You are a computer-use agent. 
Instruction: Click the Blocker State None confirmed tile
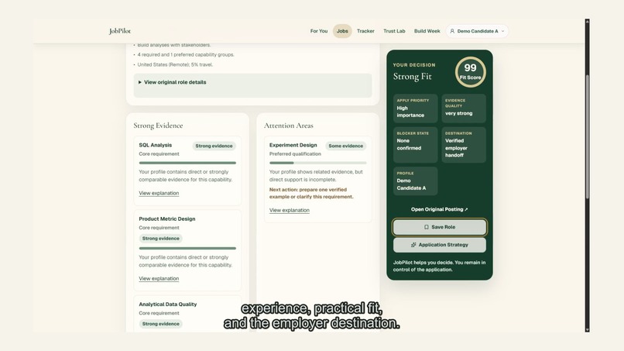[x=416, y=145]
